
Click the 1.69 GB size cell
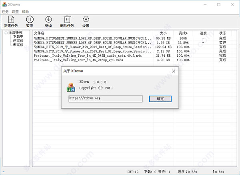point(163,43)
